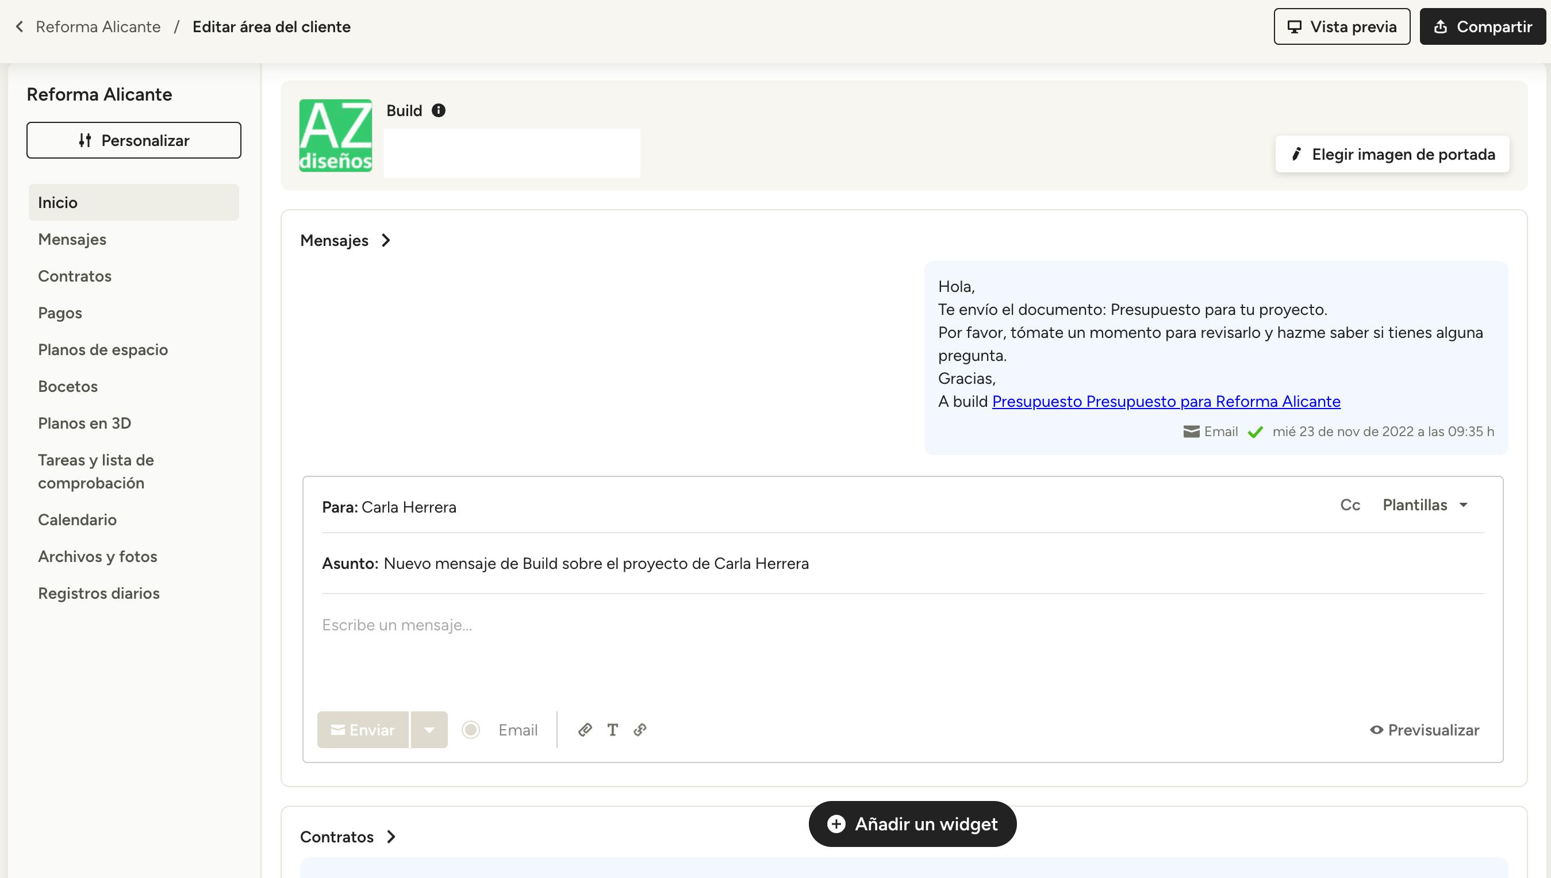Click the Previsualizar eye icon

click(x=1376, y=730)
